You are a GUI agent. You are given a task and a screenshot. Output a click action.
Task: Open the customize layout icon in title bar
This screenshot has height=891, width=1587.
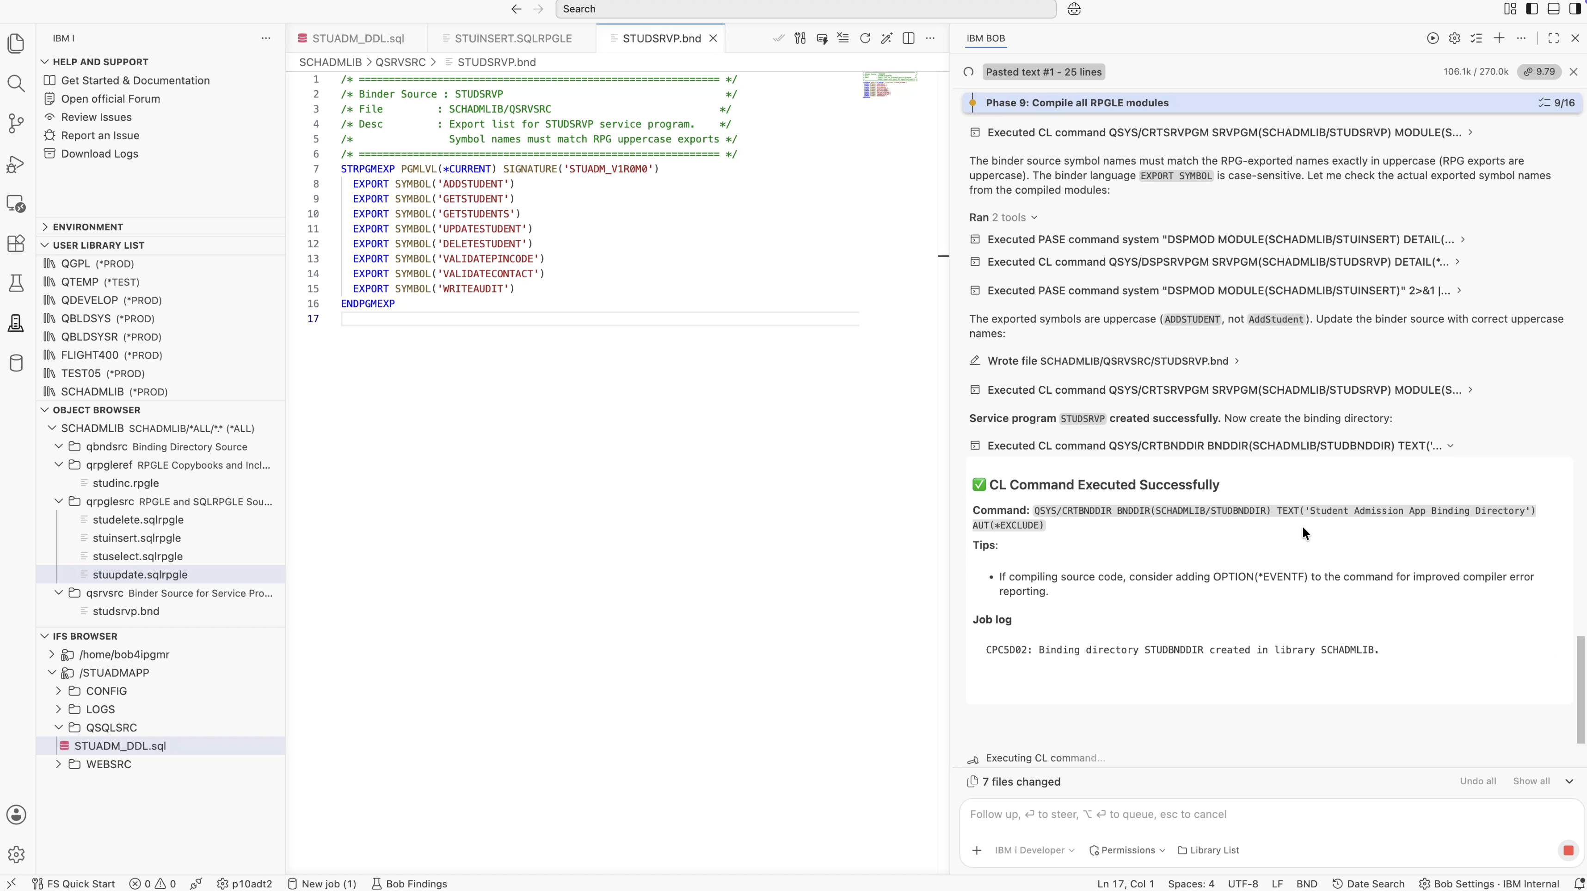1511,9
